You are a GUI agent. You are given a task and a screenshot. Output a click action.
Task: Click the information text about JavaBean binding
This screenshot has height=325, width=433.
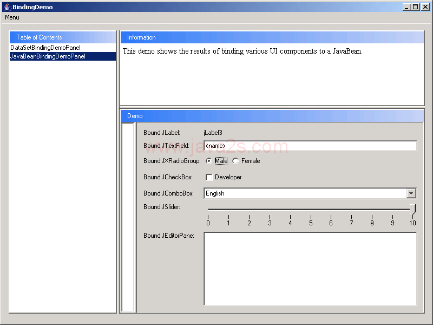pyautogui.click(x=242, y=51)
